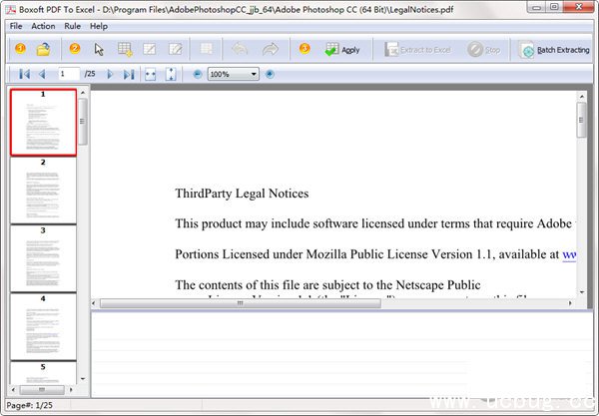Open Batch Extracting
Screen dimensions: 599x416
pos(554,50)
